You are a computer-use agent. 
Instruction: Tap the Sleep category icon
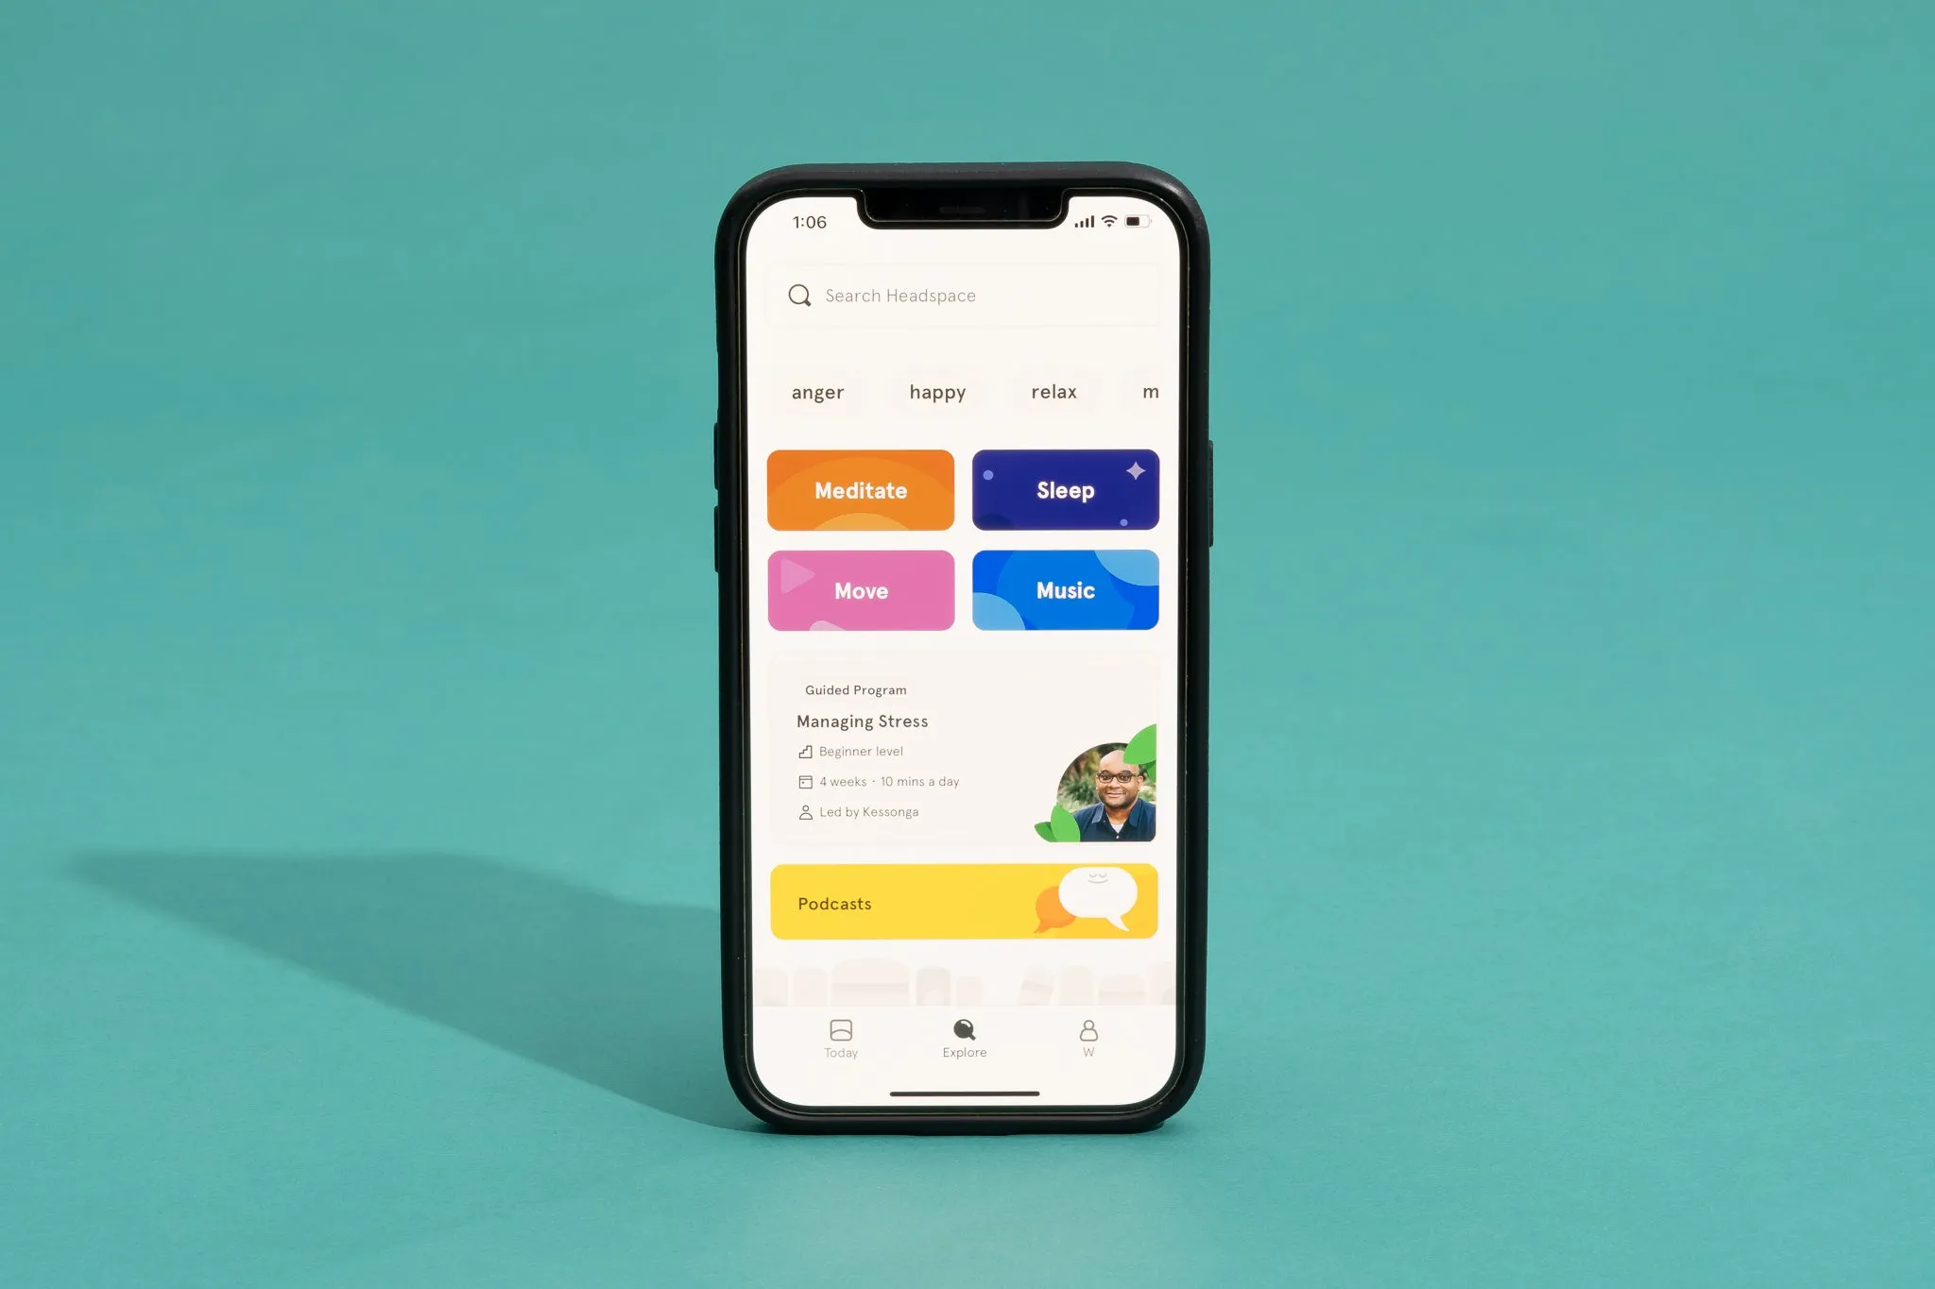pyautogui.click(x=1065, y=489)
